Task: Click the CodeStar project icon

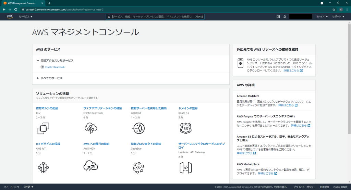Action: pyautogui.click(x=138, y=168)
